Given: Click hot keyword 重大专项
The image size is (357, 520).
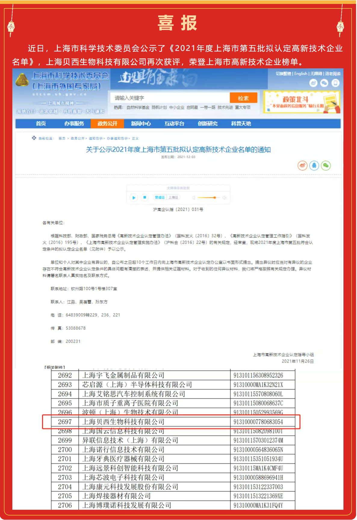Looking at the screenshot, I should (243, 107).
